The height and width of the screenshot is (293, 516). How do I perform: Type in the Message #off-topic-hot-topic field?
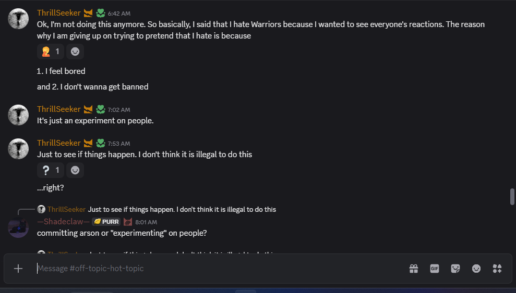(x=219, y=269)
